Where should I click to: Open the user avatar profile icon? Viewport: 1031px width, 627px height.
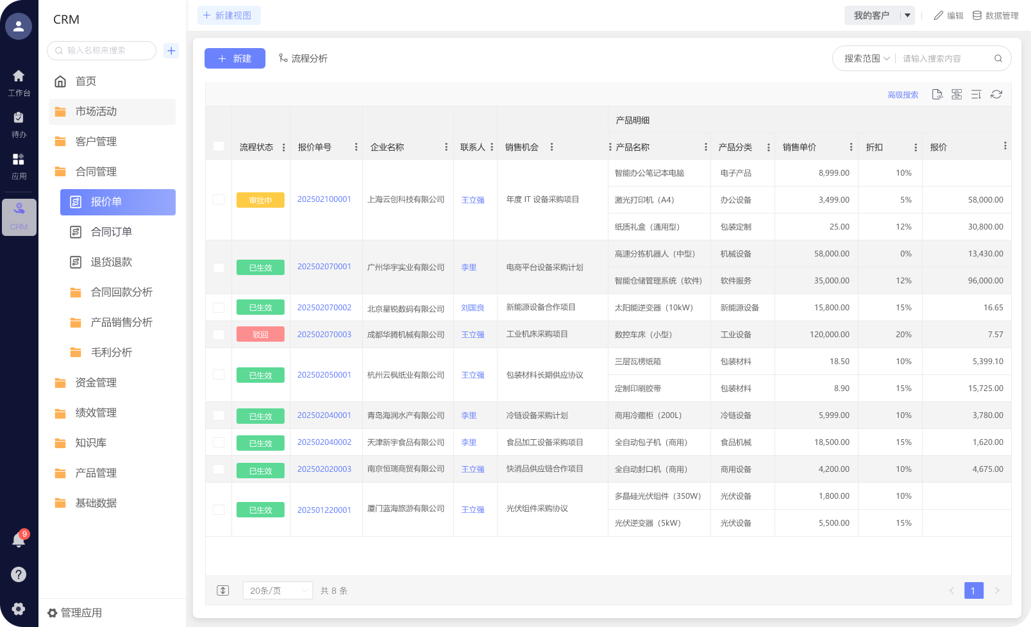19,26
